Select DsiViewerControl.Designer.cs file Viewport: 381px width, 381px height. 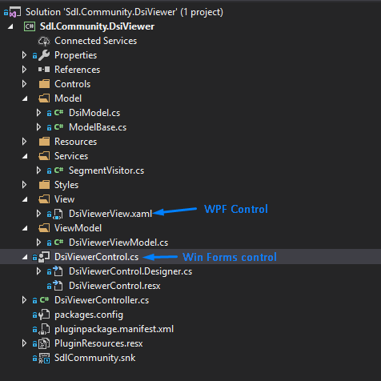130,271
